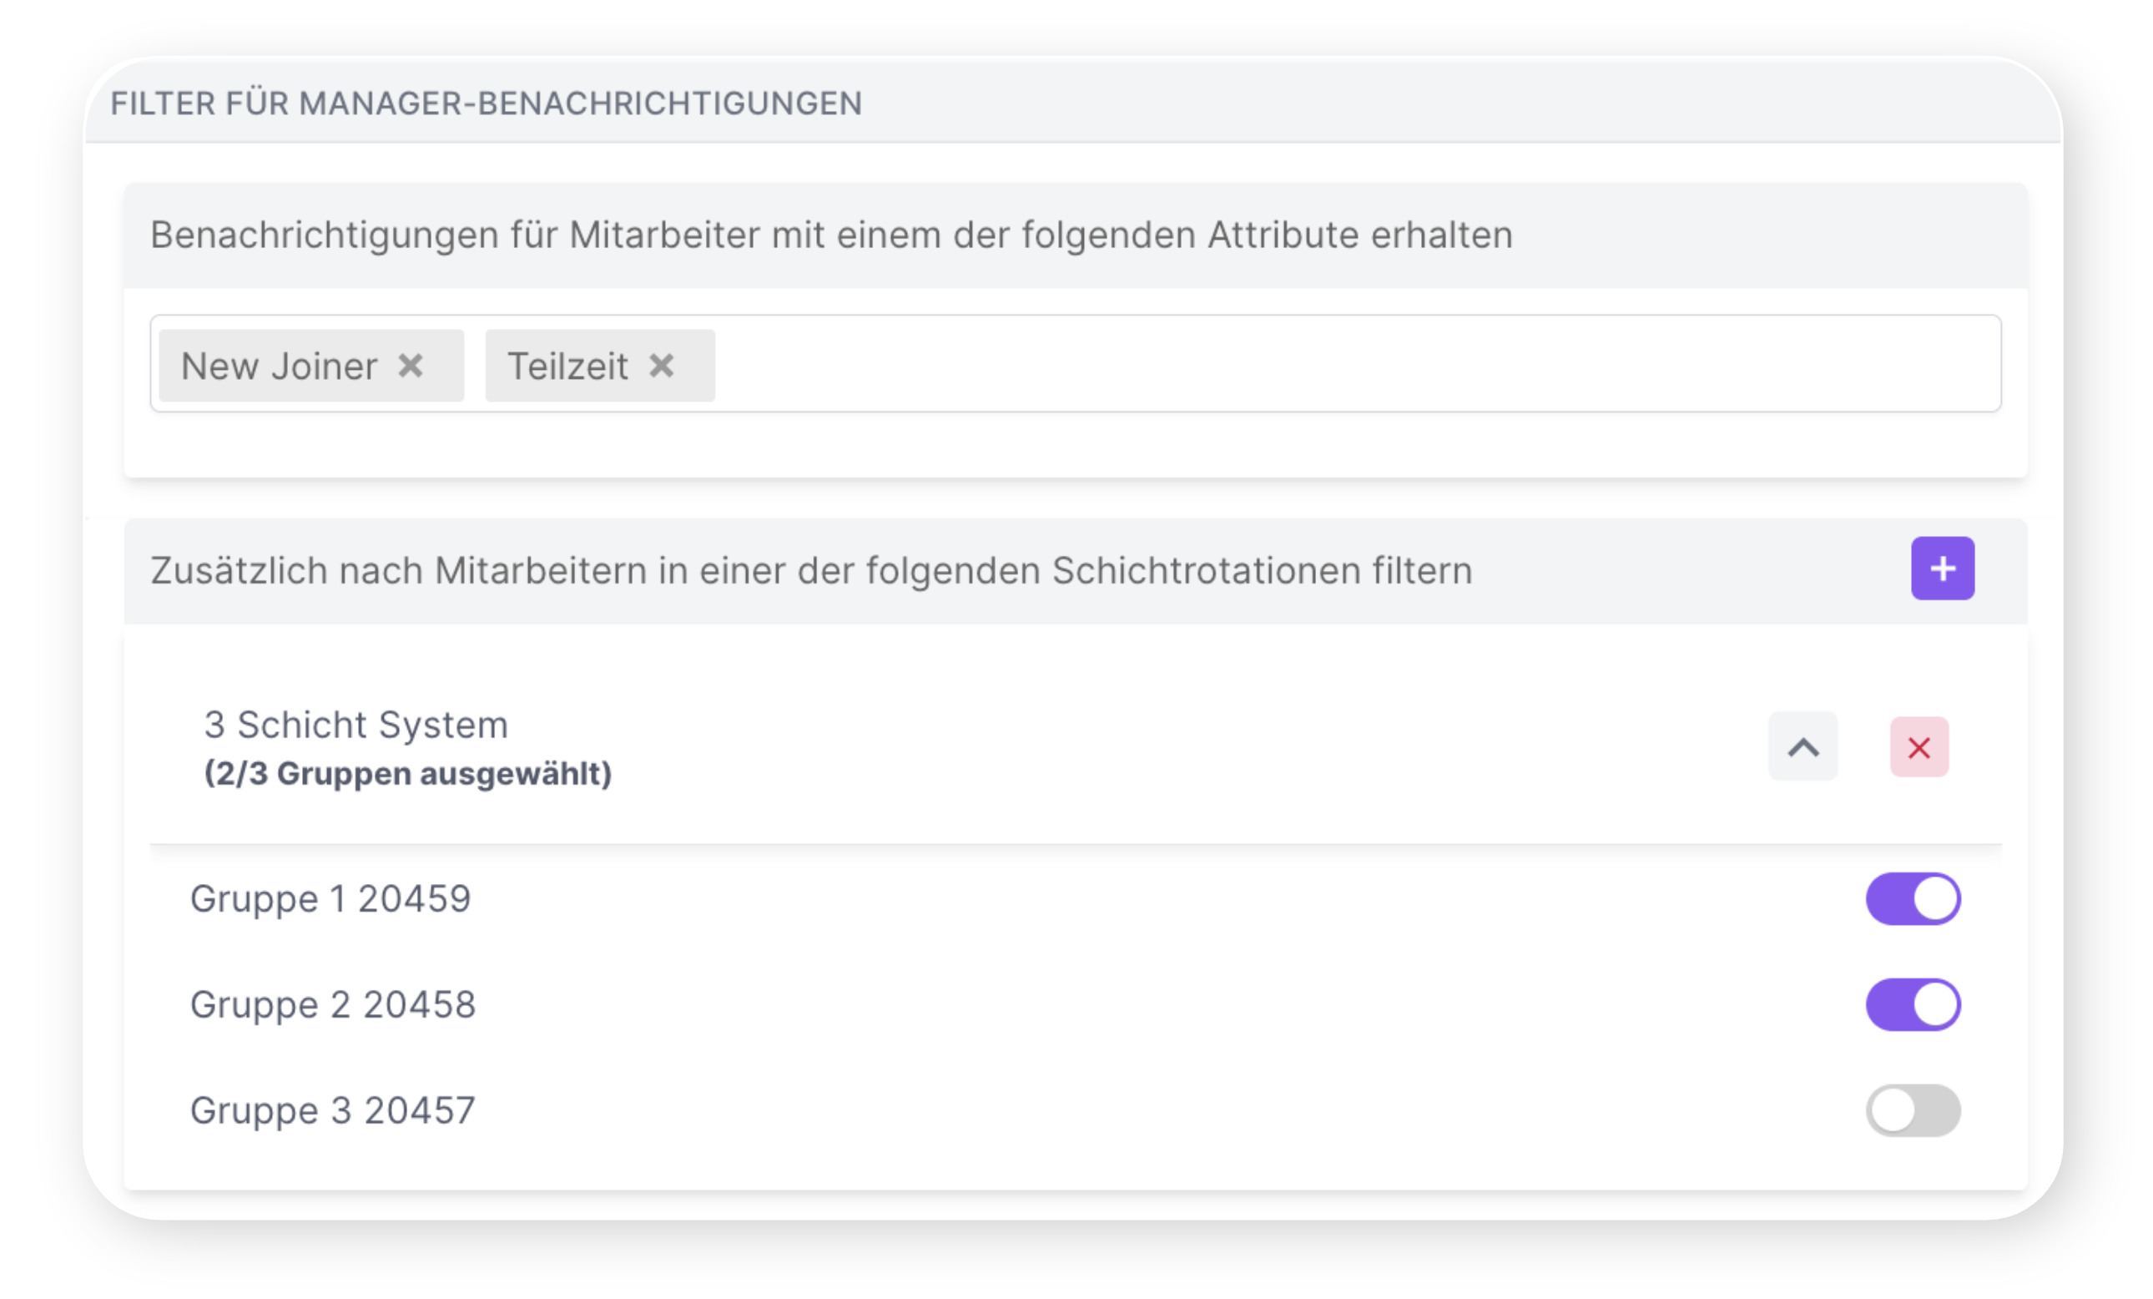This screenshot has width=2153, height=1299.
Task: Slide the Gruppe 3 switch handle right
Action: coord(1893,1110)
